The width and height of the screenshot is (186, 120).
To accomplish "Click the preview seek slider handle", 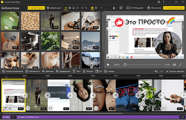I will point(125,65).
